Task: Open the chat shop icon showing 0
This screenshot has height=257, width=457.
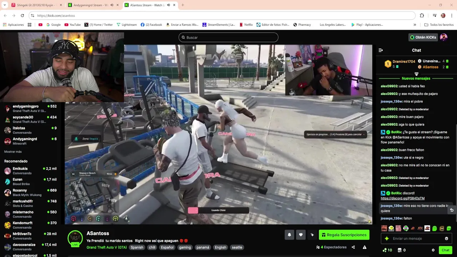Action: point(401,250)
